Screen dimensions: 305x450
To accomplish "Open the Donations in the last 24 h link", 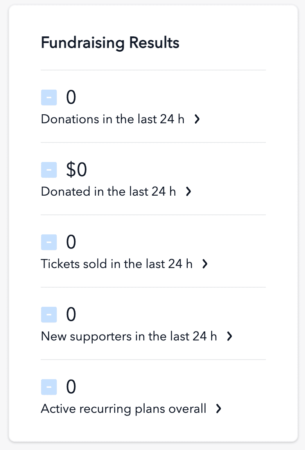I will [x=113, y=119].
